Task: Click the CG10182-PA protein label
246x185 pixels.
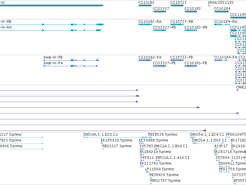Action: tap(150, 57)
